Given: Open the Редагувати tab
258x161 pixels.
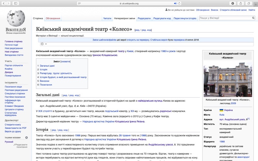Looking at the screenshot, I should click(x=144, y=18).
